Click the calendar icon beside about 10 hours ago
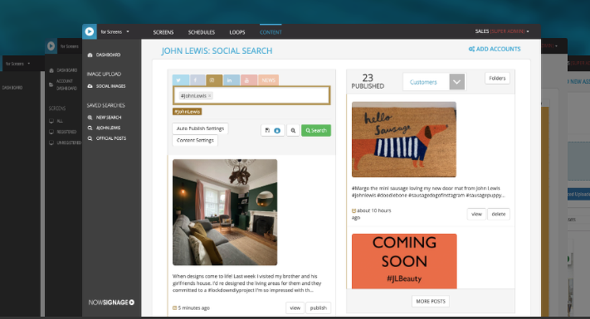This screenshot has width=590, height=319. pos(353,211)
